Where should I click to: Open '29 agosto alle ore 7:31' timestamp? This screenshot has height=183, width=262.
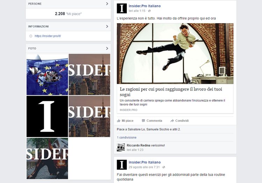click(x=144, y=167)
